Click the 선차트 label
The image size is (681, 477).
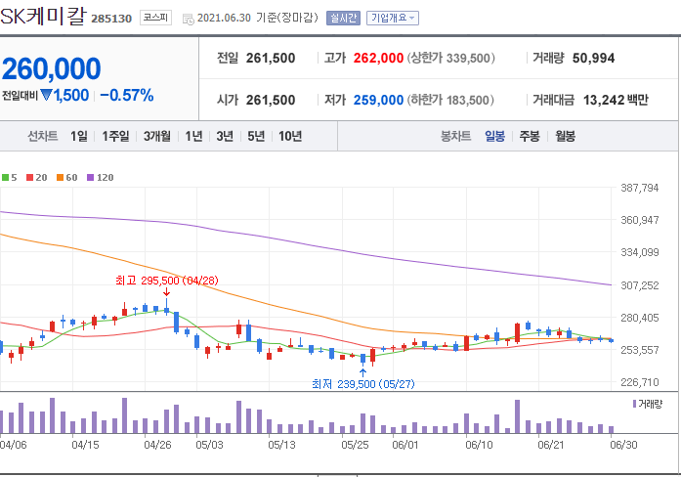(43, 137)
